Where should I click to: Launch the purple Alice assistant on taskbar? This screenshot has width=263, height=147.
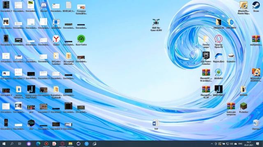coord(29,144)
